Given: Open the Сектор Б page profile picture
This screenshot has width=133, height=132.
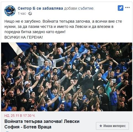Looking at the screenshot, I should point(10,11).
